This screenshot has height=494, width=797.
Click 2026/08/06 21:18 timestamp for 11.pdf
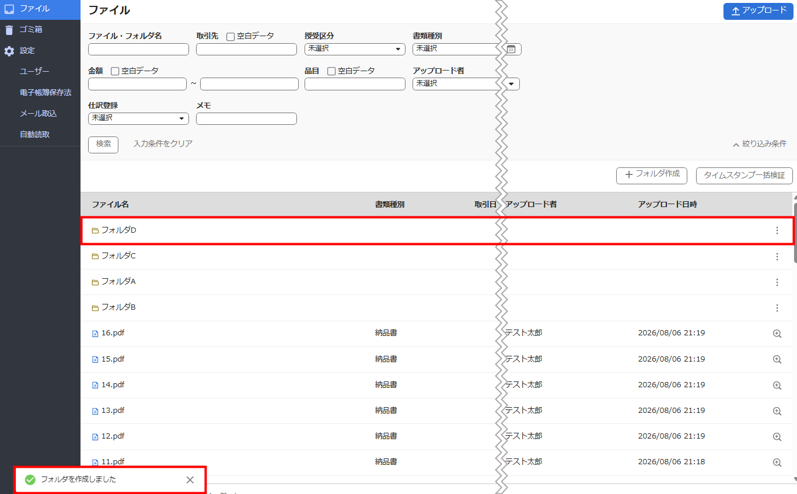pyautogui.click(x=672, y=462)
